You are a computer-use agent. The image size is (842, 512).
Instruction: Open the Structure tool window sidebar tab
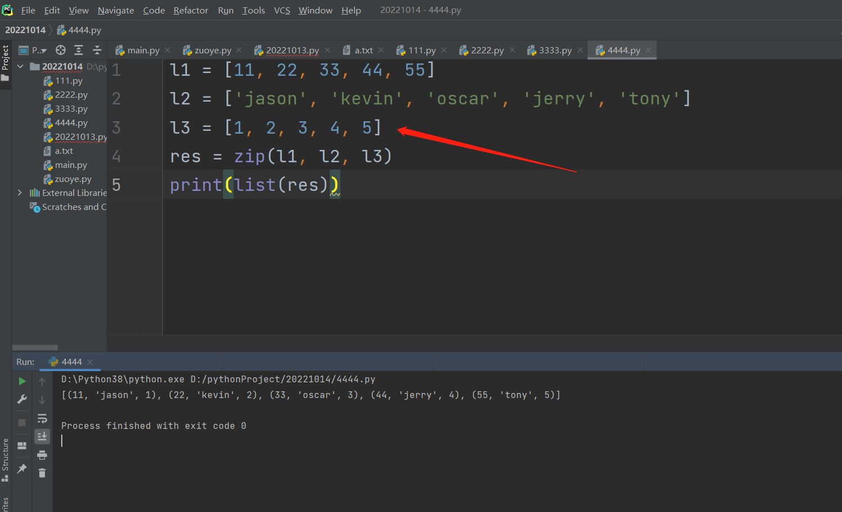(5, 460)
